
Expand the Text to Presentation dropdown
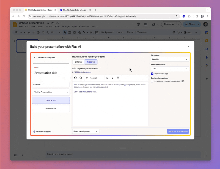51,92
